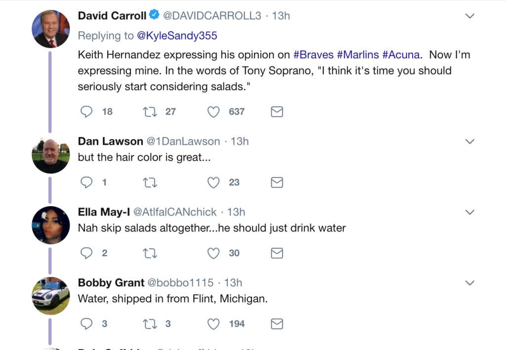The image size is (506, 350).
Task: Reply to David Carroll's tweet
Action: (86, 112)
